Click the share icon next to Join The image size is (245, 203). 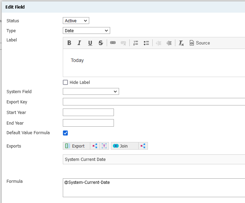(x=143, y=146)
